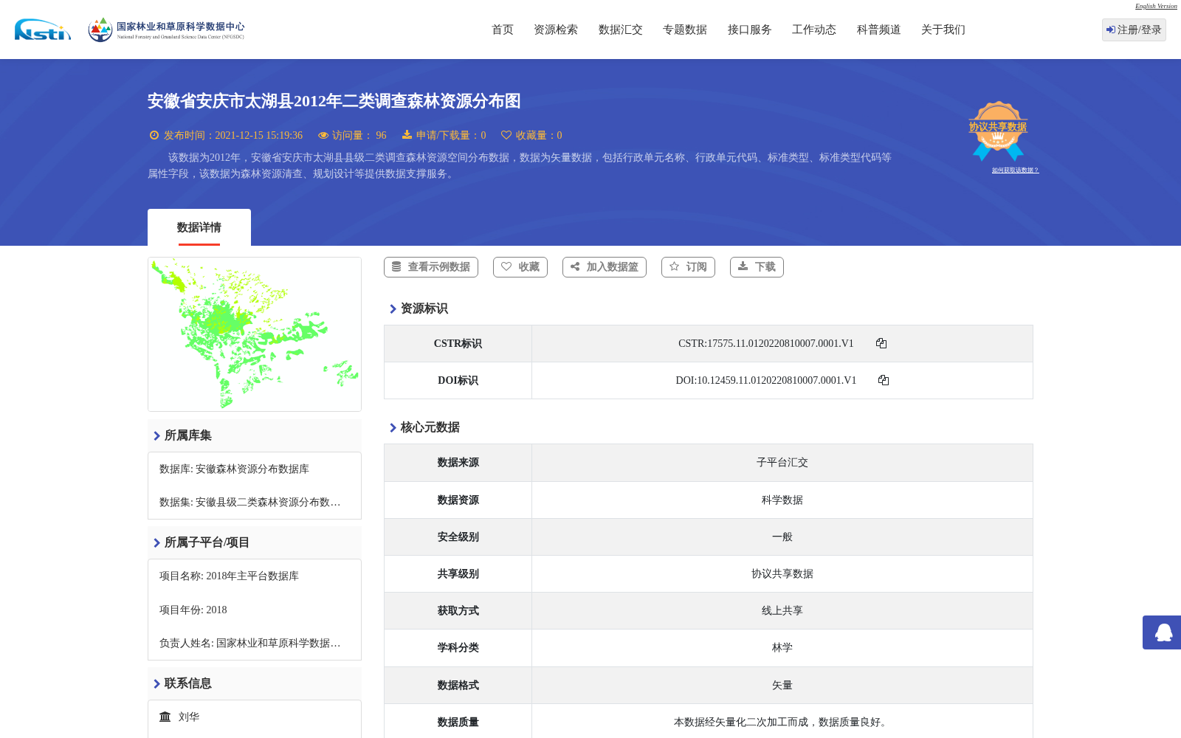Click the 注册/登录 button

(1134, 30)
